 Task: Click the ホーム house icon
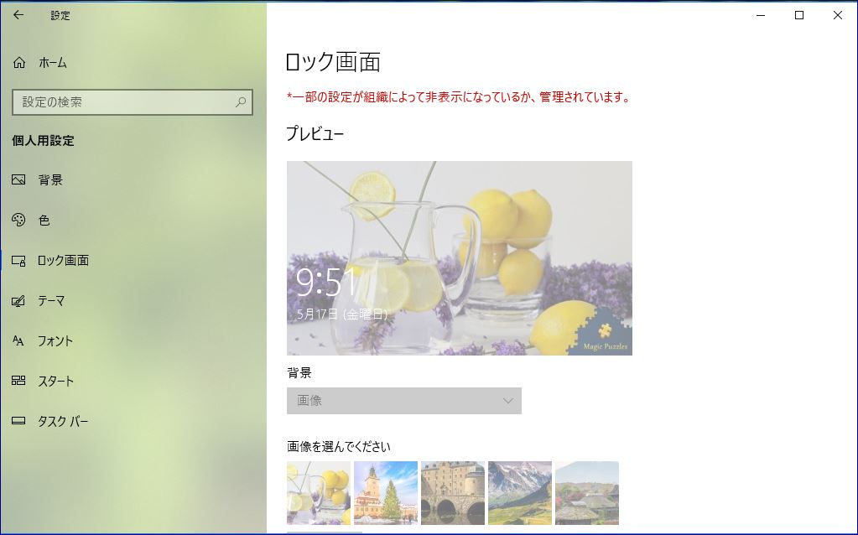click(19, 63)
